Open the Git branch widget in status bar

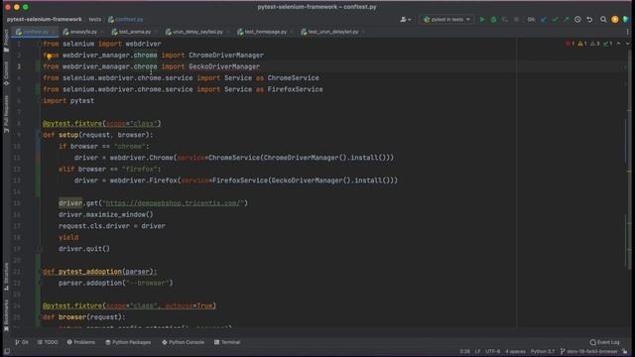[x=588, y=352]
